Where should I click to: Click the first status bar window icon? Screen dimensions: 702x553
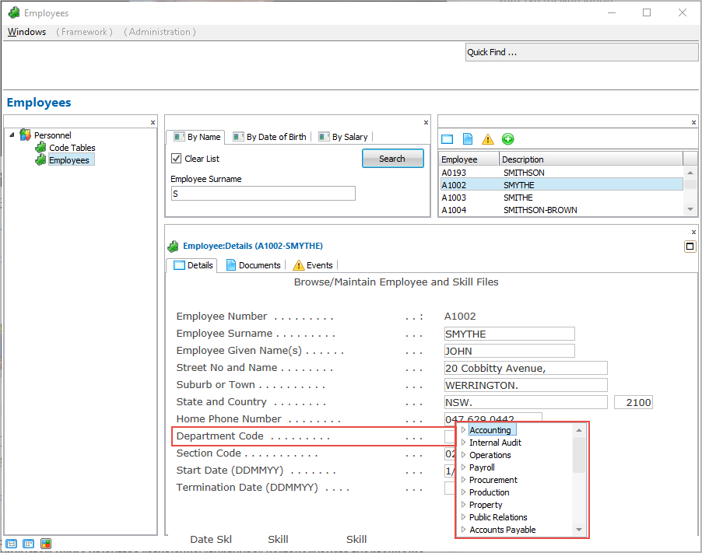(x=12, y=544)
